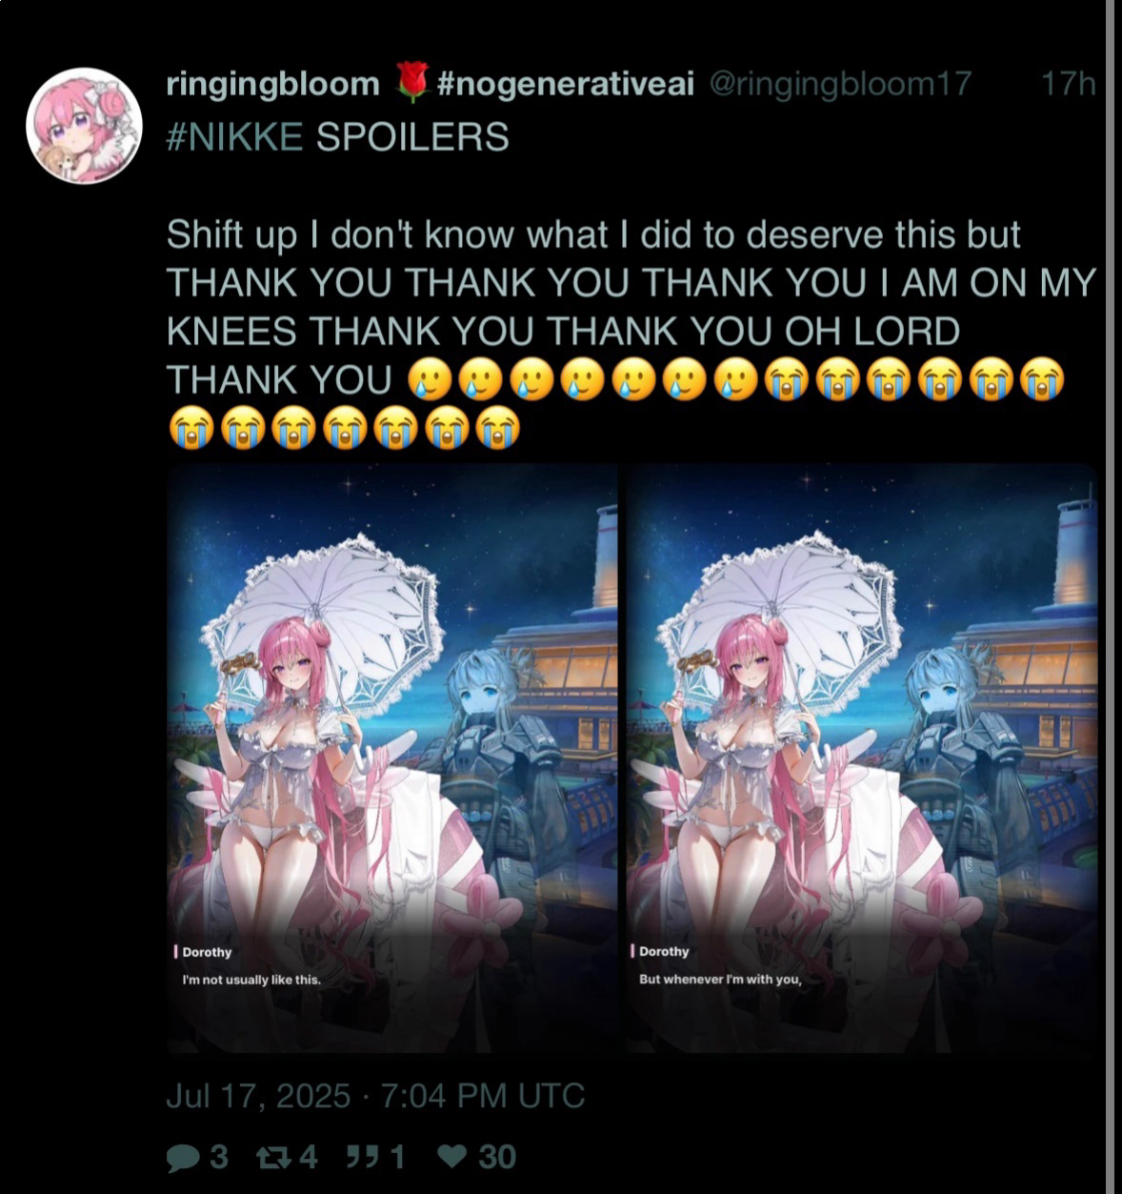Open the #nogenerativeai hashtag
This screenshot has height=1194, width=1122.
(x=566, y=84)
